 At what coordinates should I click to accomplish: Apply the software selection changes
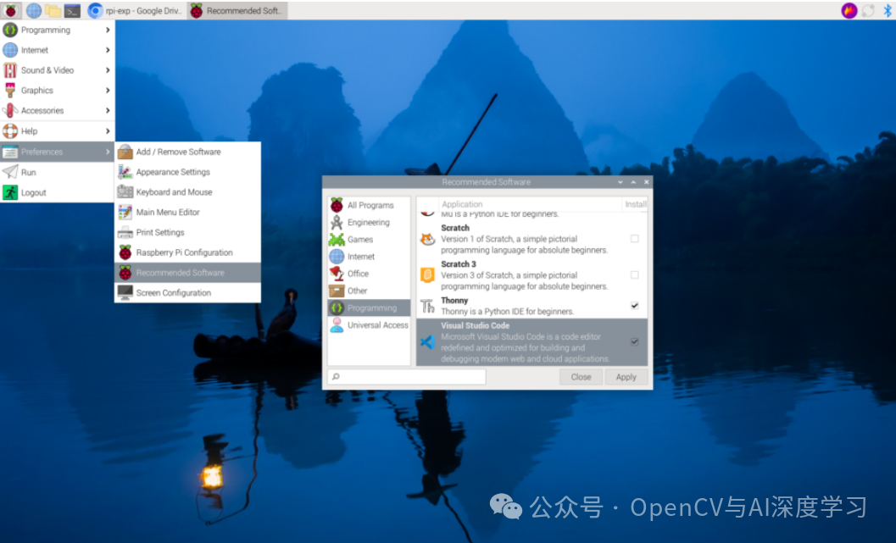(x=626, y=376)
